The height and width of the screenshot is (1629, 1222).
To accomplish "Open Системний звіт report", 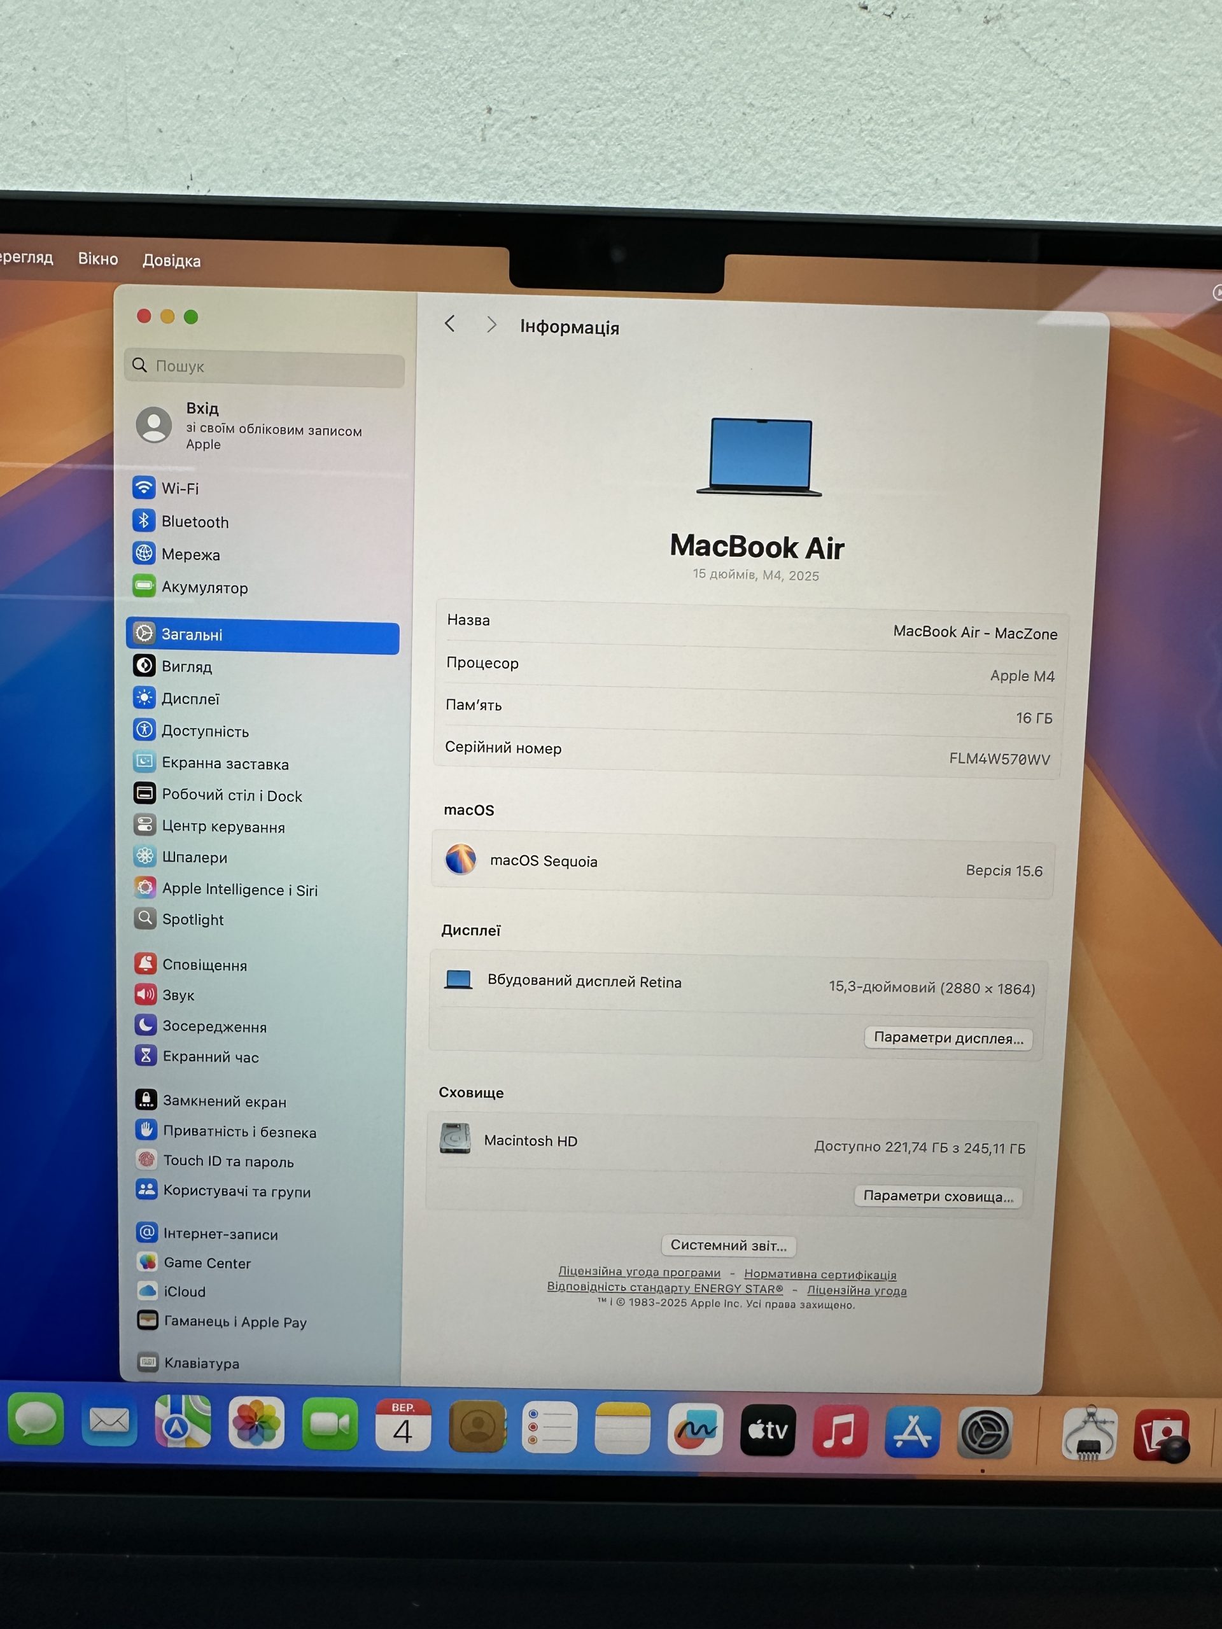I will 729,1245.
